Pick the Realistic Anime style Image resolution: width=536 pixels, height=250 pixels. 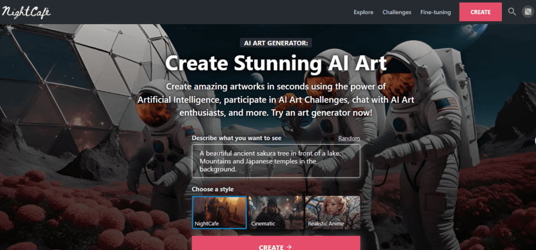click(332, 212)
